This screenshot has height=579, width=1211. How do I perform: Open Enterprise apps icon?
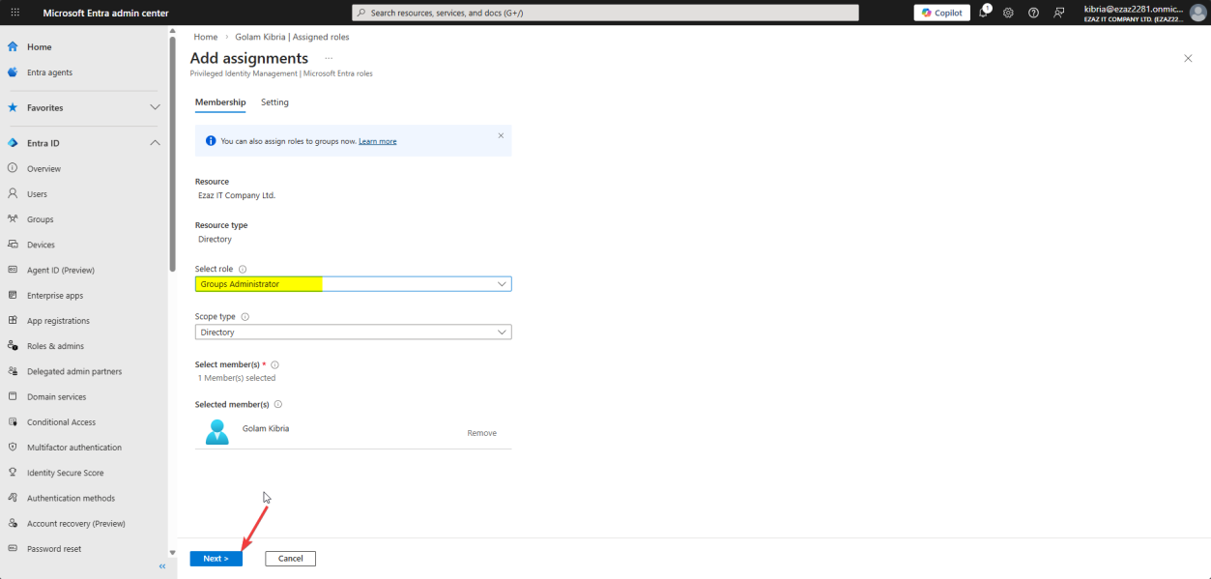13,295
